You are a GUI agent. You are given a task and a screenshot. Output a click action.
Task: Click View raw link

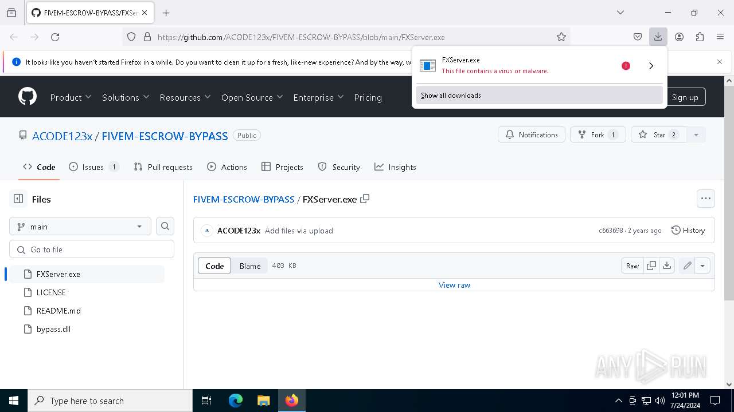coord(455,285)
